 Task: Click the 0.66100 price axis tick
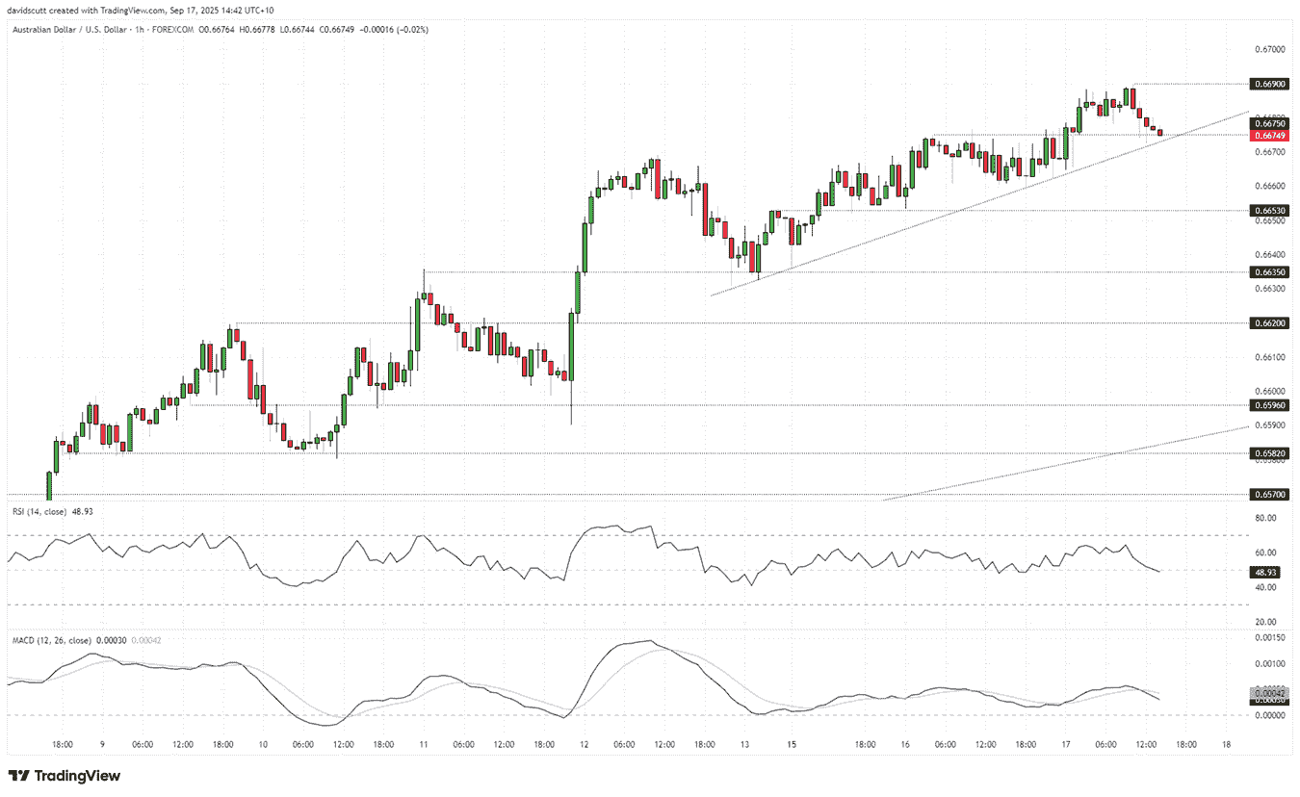click(1269, 358)
